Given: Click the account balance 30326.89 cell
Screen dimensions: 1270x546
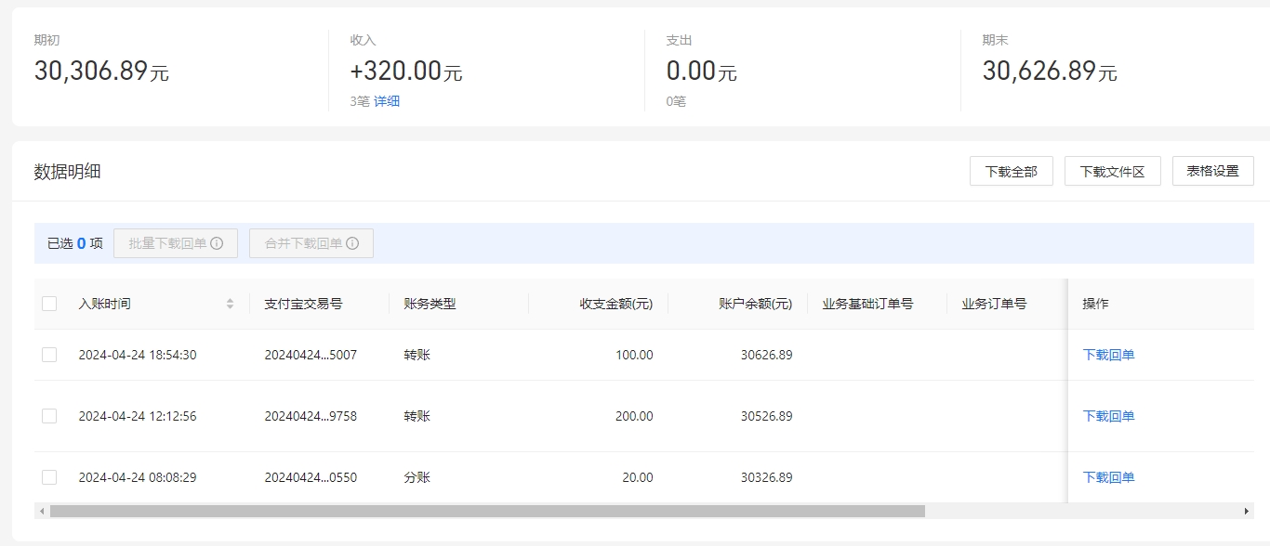Looking at the screenshot, I should [766, 477].
